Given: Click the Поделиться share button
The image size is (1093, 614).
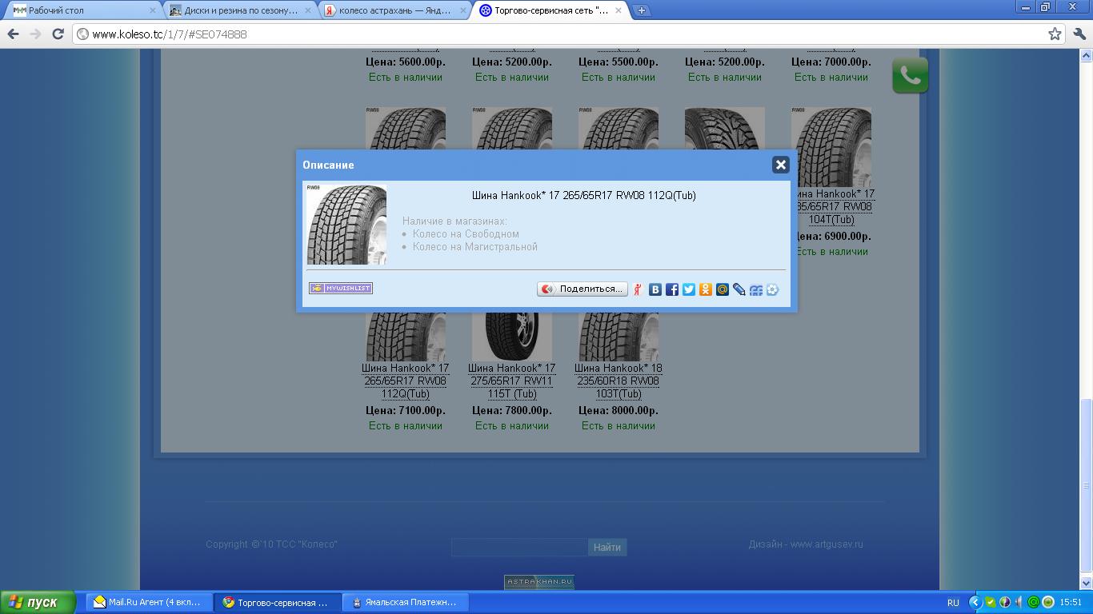Looking at the screenshot, I should coord(583,289).
